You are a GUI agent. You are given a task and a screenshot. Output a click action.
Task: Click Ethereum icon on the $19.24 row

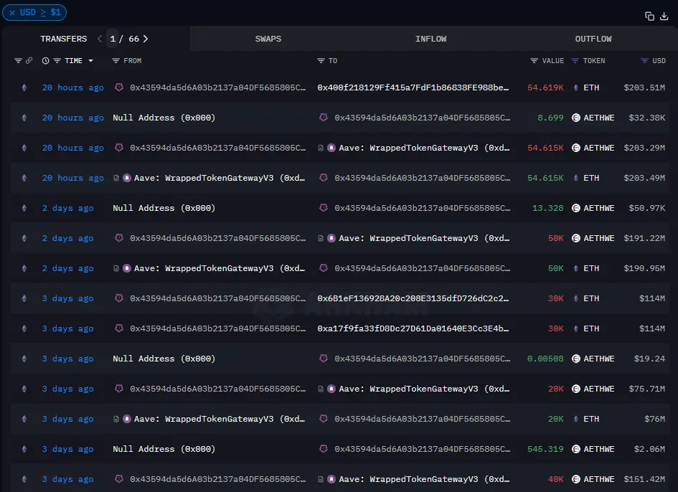coord(24,359)
